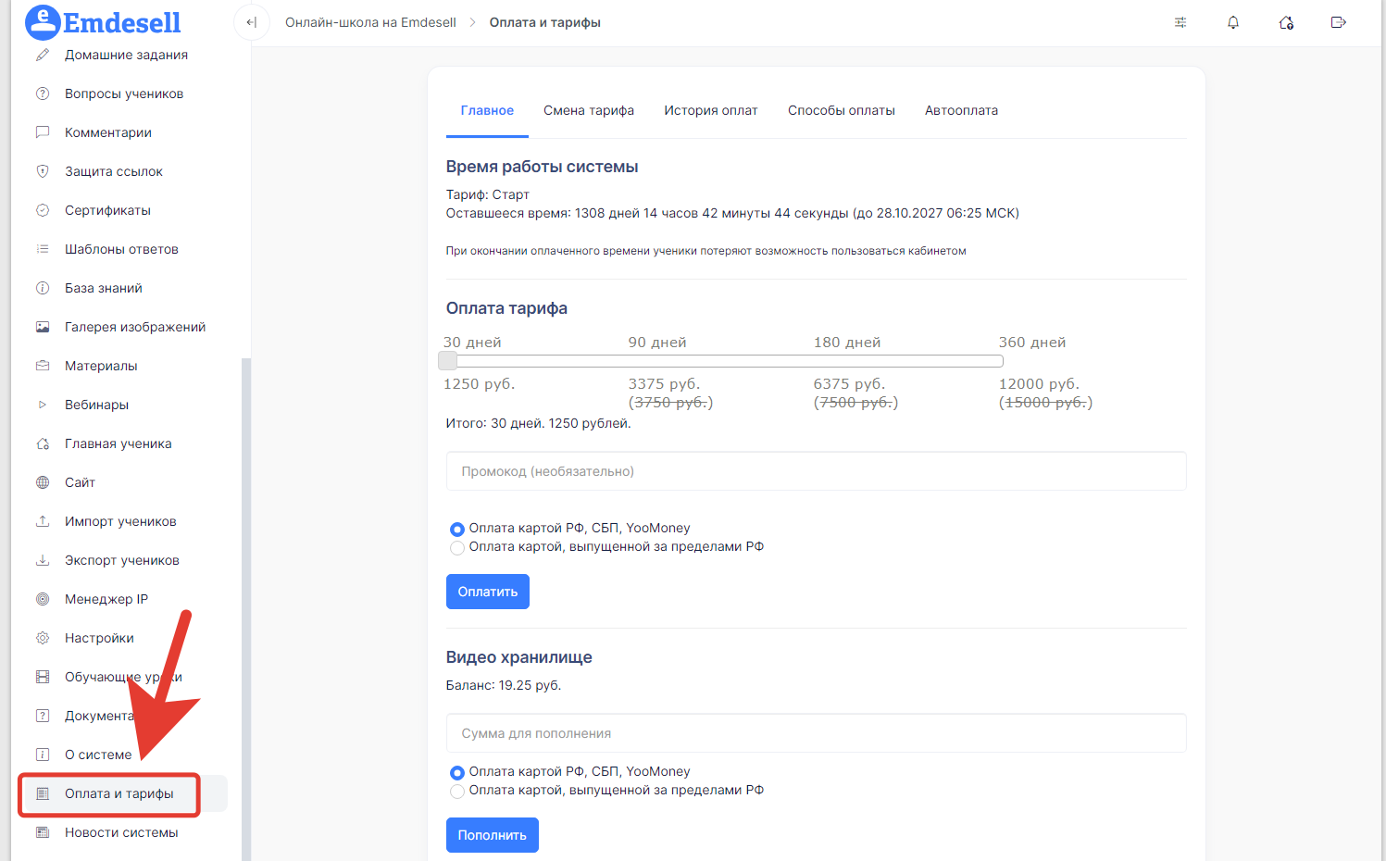Select foreign card option for tariff payment
This screenshot has height=861, width=1386.
457,548
